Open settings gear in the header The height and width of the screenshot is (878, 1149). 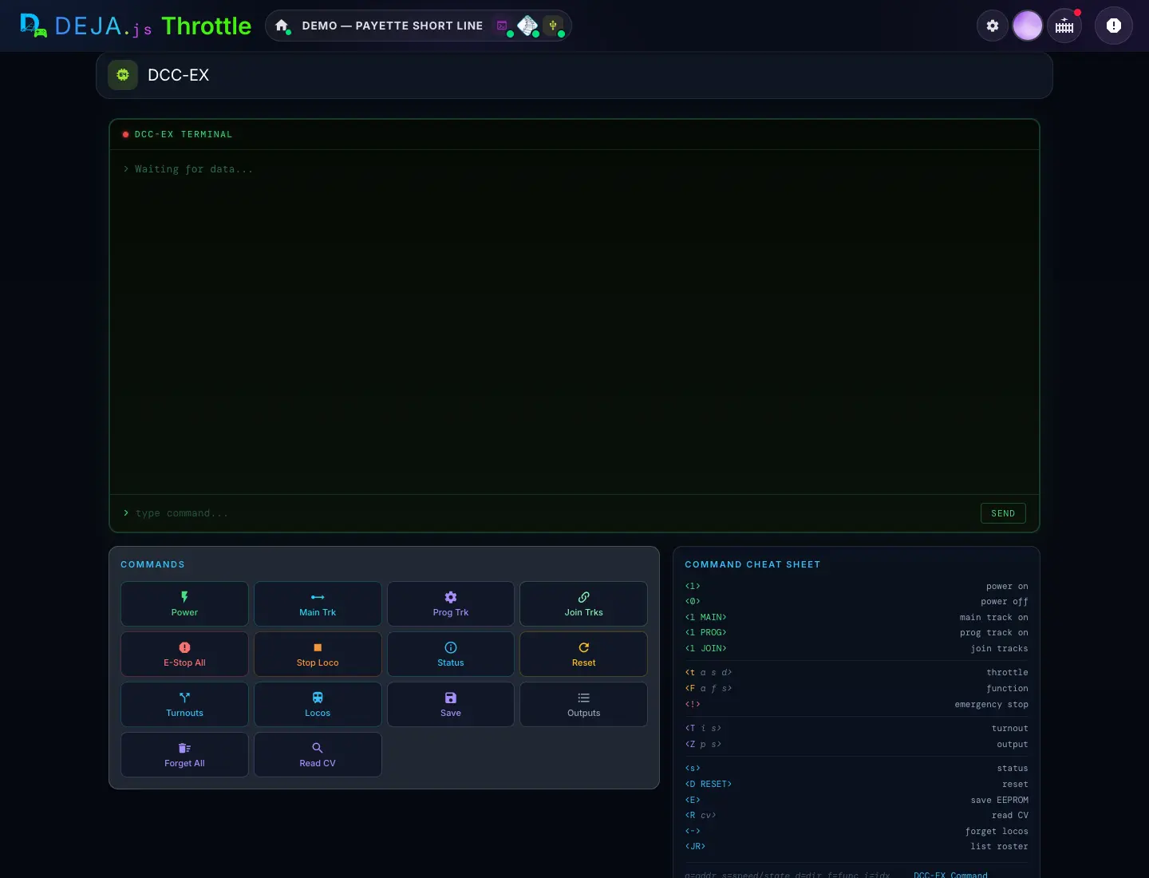point(993,26)
